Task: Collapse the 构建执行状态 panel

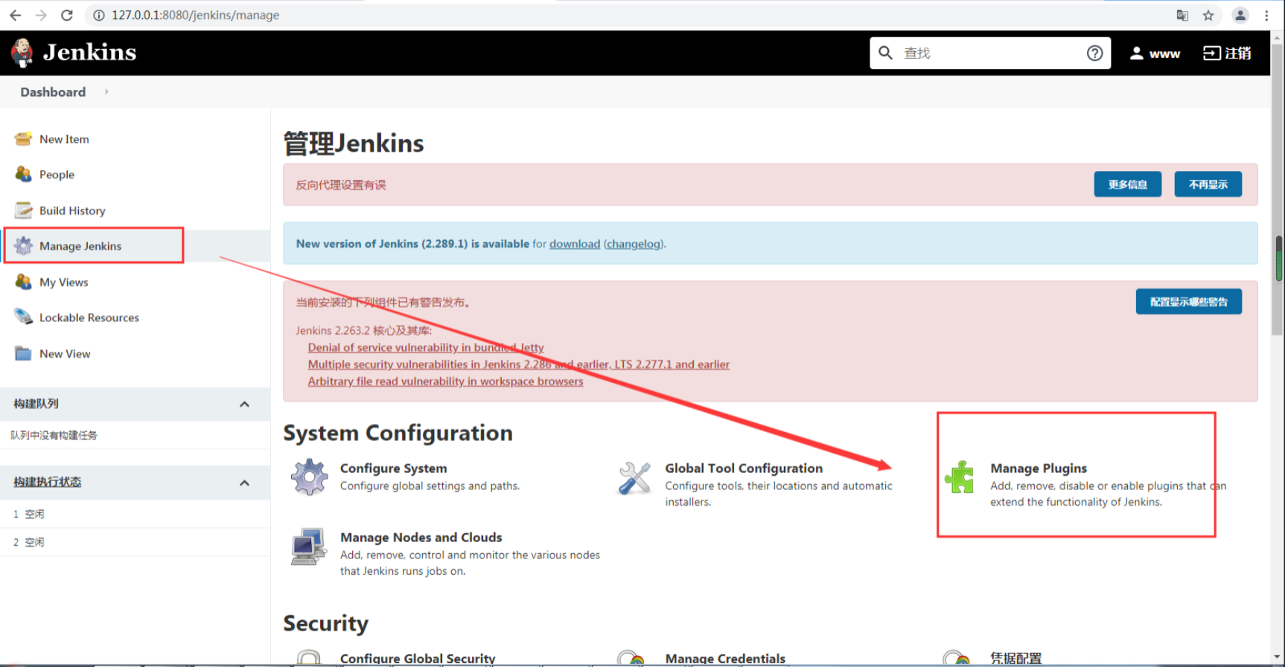Action: click(x=244, y=483)
